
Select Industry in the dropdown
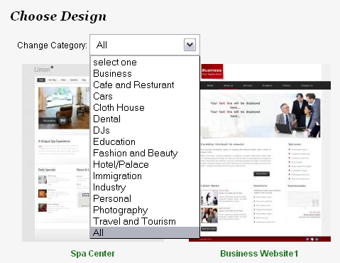coord(145,188)
